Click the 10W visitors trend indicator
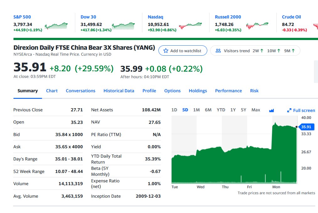The image size is (318, 213). pyautogui.click(x=273, y=51)
